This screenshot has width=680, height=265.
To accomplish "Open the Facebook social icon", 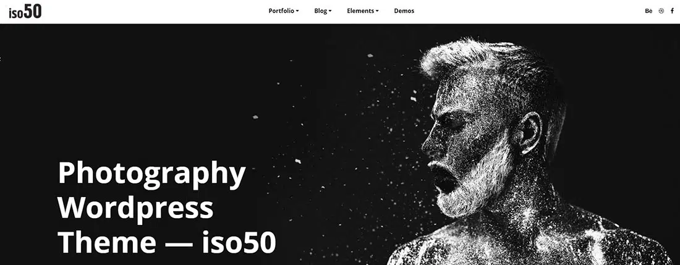I will coord(672,11).
